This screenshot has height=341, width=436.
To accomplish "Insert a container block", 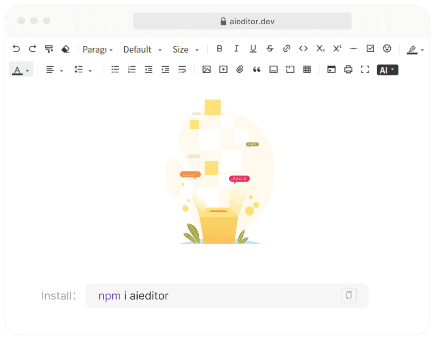I will (x=274, y=70).
